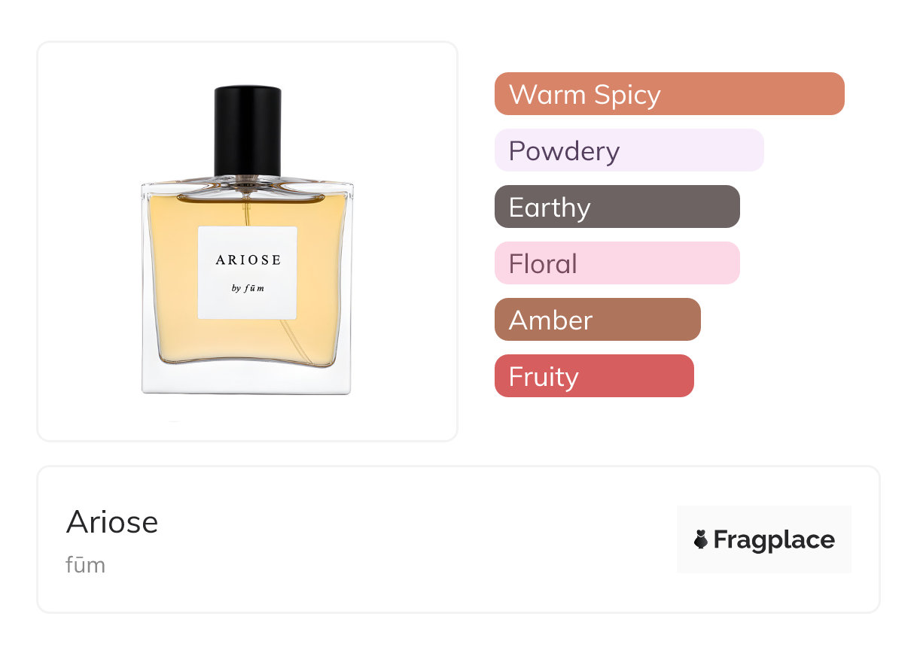
Task: Select the Earthy accord bar
Action: click(x=617, y=207)
